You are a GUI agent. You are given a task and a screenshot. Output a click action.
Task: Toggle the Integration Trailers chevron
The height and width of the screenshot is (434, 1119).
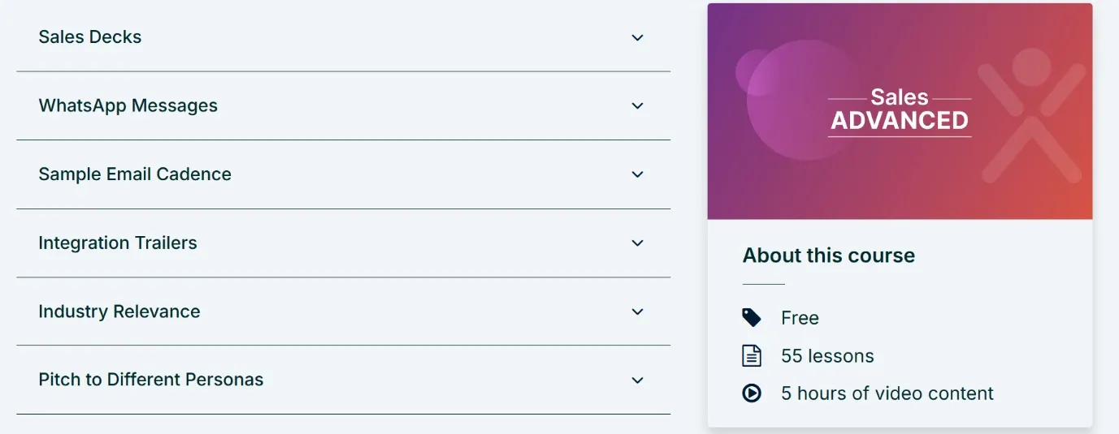point(638,243)
